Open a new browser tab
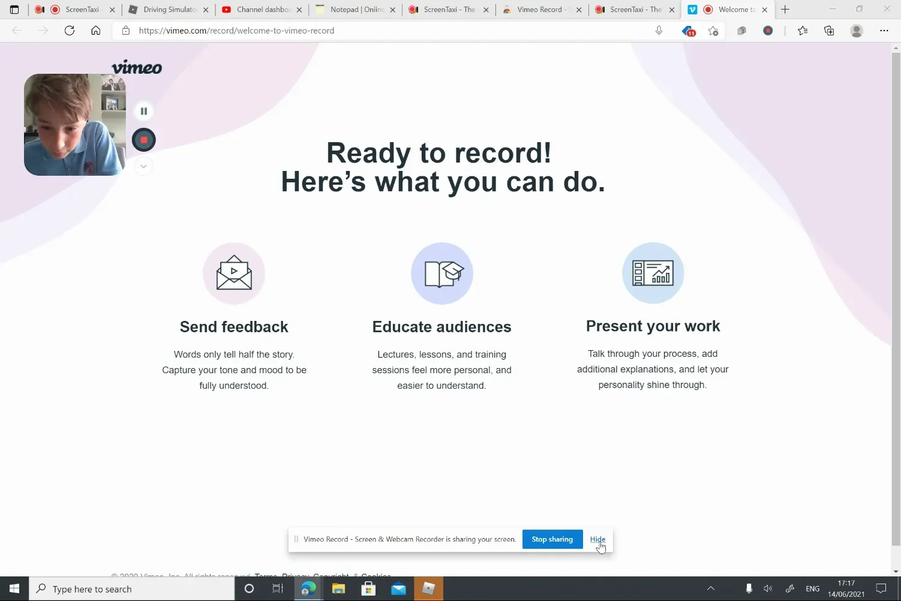 pos(785,10)
